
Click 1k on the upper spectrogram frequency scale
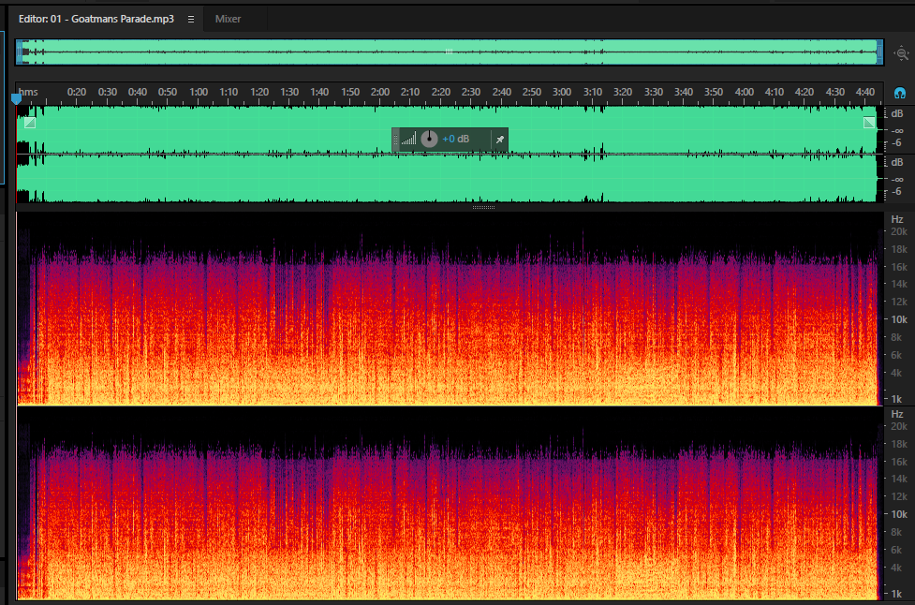pyautogui.click(x=897, y=399)
